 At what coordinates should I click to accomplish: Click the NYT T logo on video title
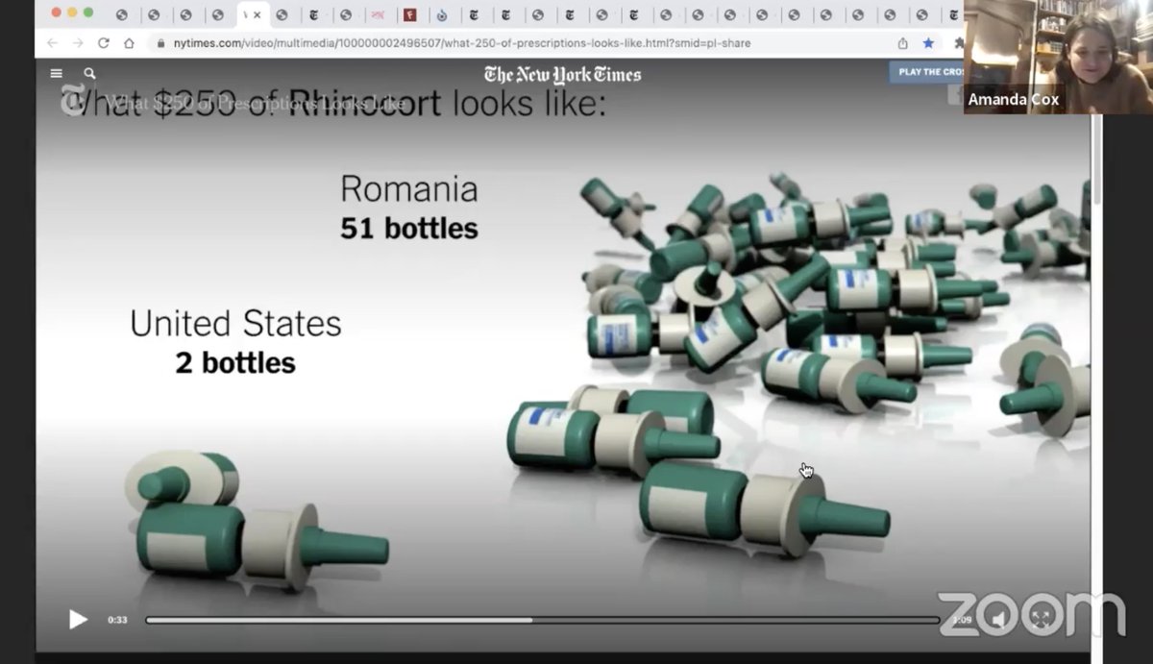click(x=73, y=100)
